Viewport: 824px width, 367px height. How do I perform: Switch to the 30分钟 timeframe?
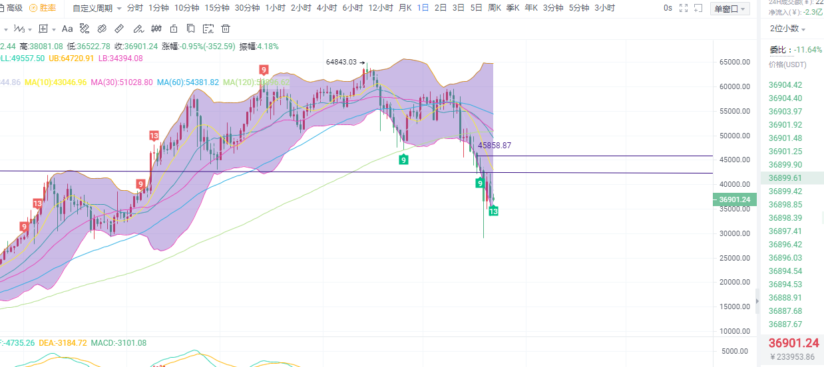(x=247, y=8)
